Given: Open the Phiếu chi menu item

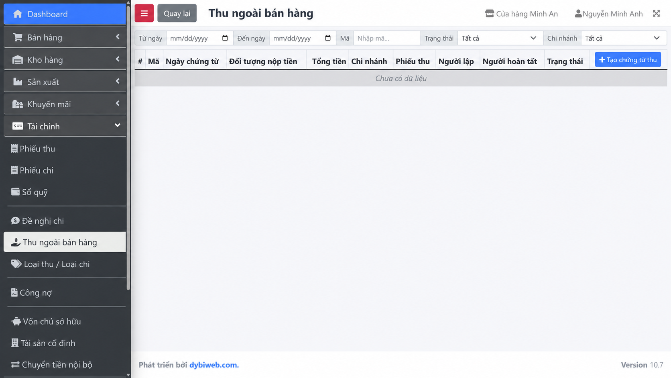Looking at the screenshot, I should click(x=65, y=170).
